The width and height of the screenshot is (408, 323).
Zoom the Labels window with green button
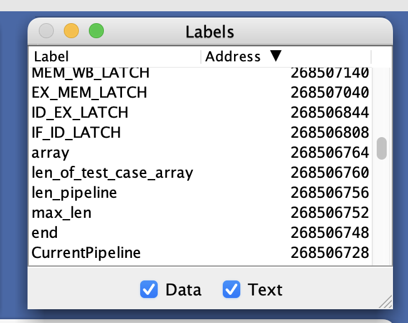[x=96, y=31]
